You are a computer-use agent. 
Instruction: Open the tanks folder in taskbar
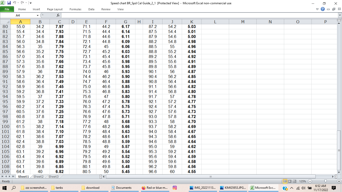pyautogui.click(x=64, y=188)
